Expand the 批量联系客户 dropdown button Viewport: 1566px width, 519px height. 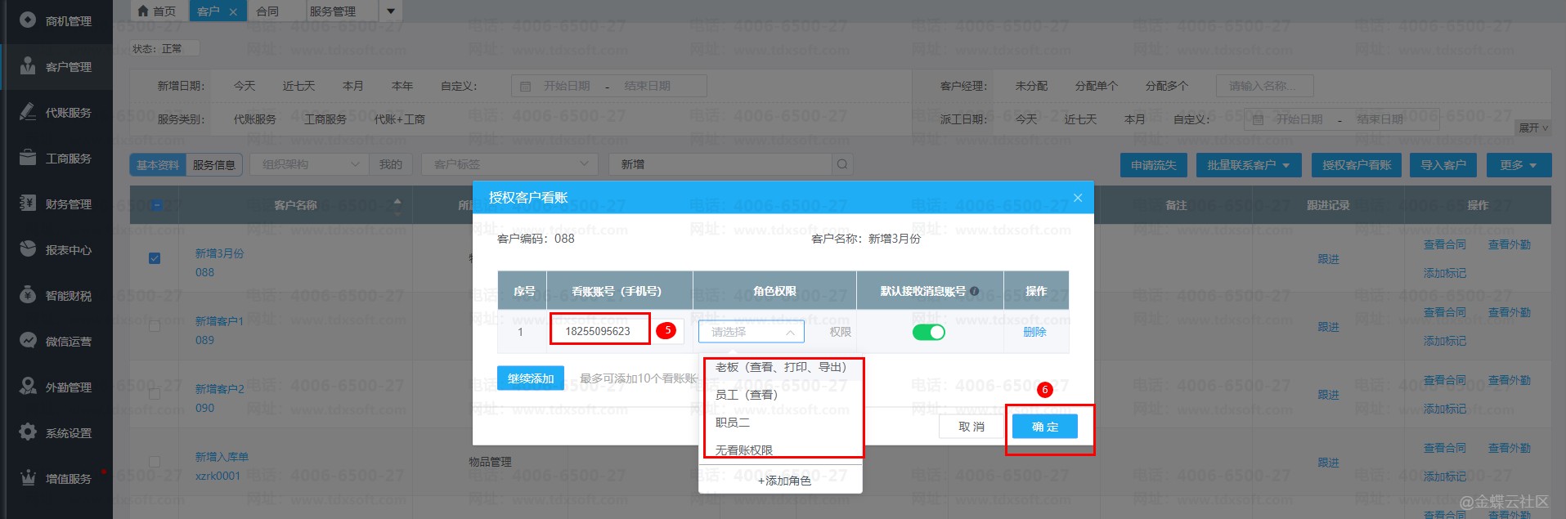point(1248,165)
